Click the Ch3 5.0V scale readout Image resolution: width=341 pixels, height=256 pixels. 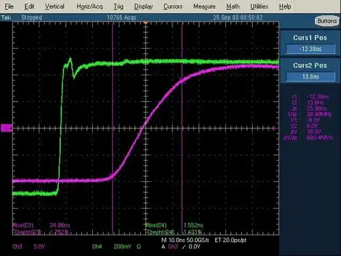[x=28, y=247]
